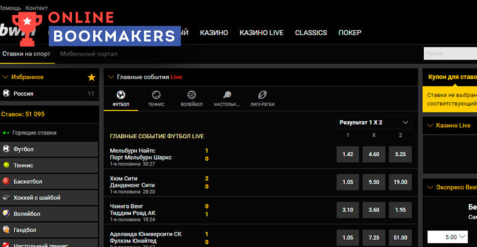Viewport: 477px width, 247px height.
Task: Open the Мельбурн Найтс match
Action: 140,154
